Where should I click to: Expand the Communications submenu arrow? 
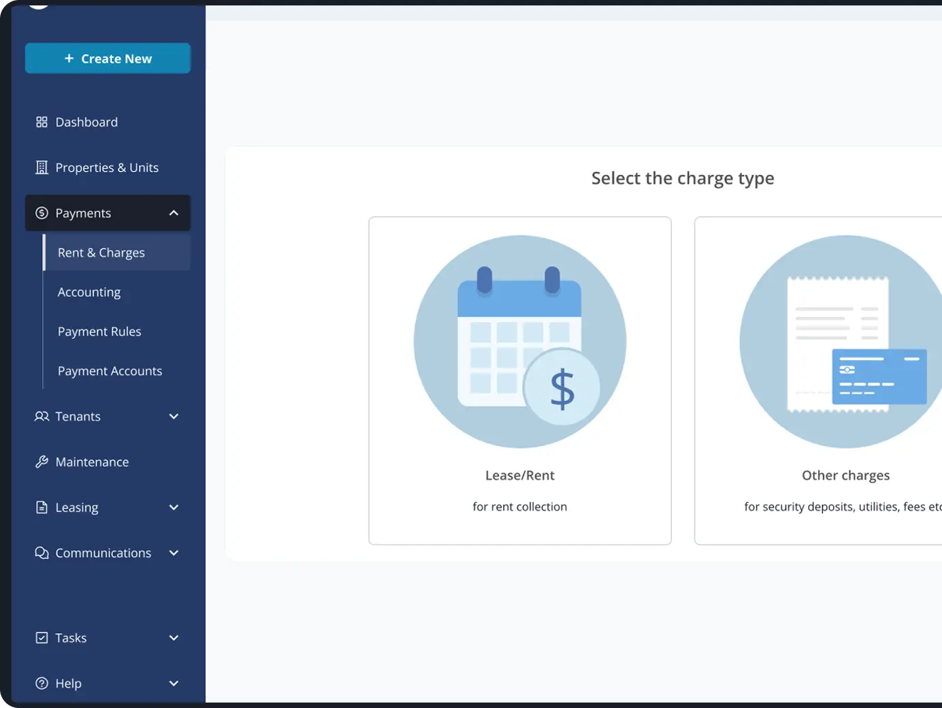pos(174,553)
